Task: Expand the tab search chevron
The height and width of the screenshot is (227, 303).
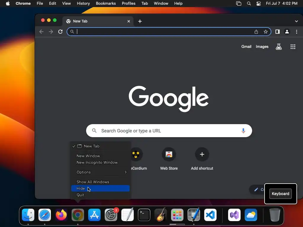Action: click(296, 21)
